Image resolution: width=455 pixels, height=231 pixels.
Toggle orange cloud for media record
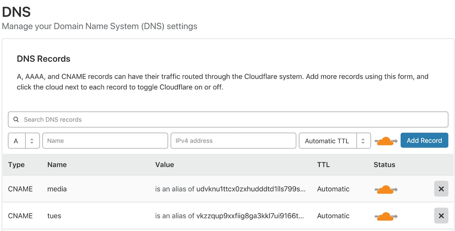(x=386, y=189)
